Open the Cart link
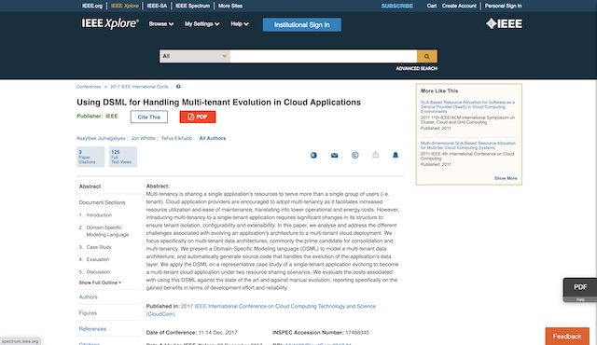This screenshot has height=345, width=597. (x=432, y=6)
